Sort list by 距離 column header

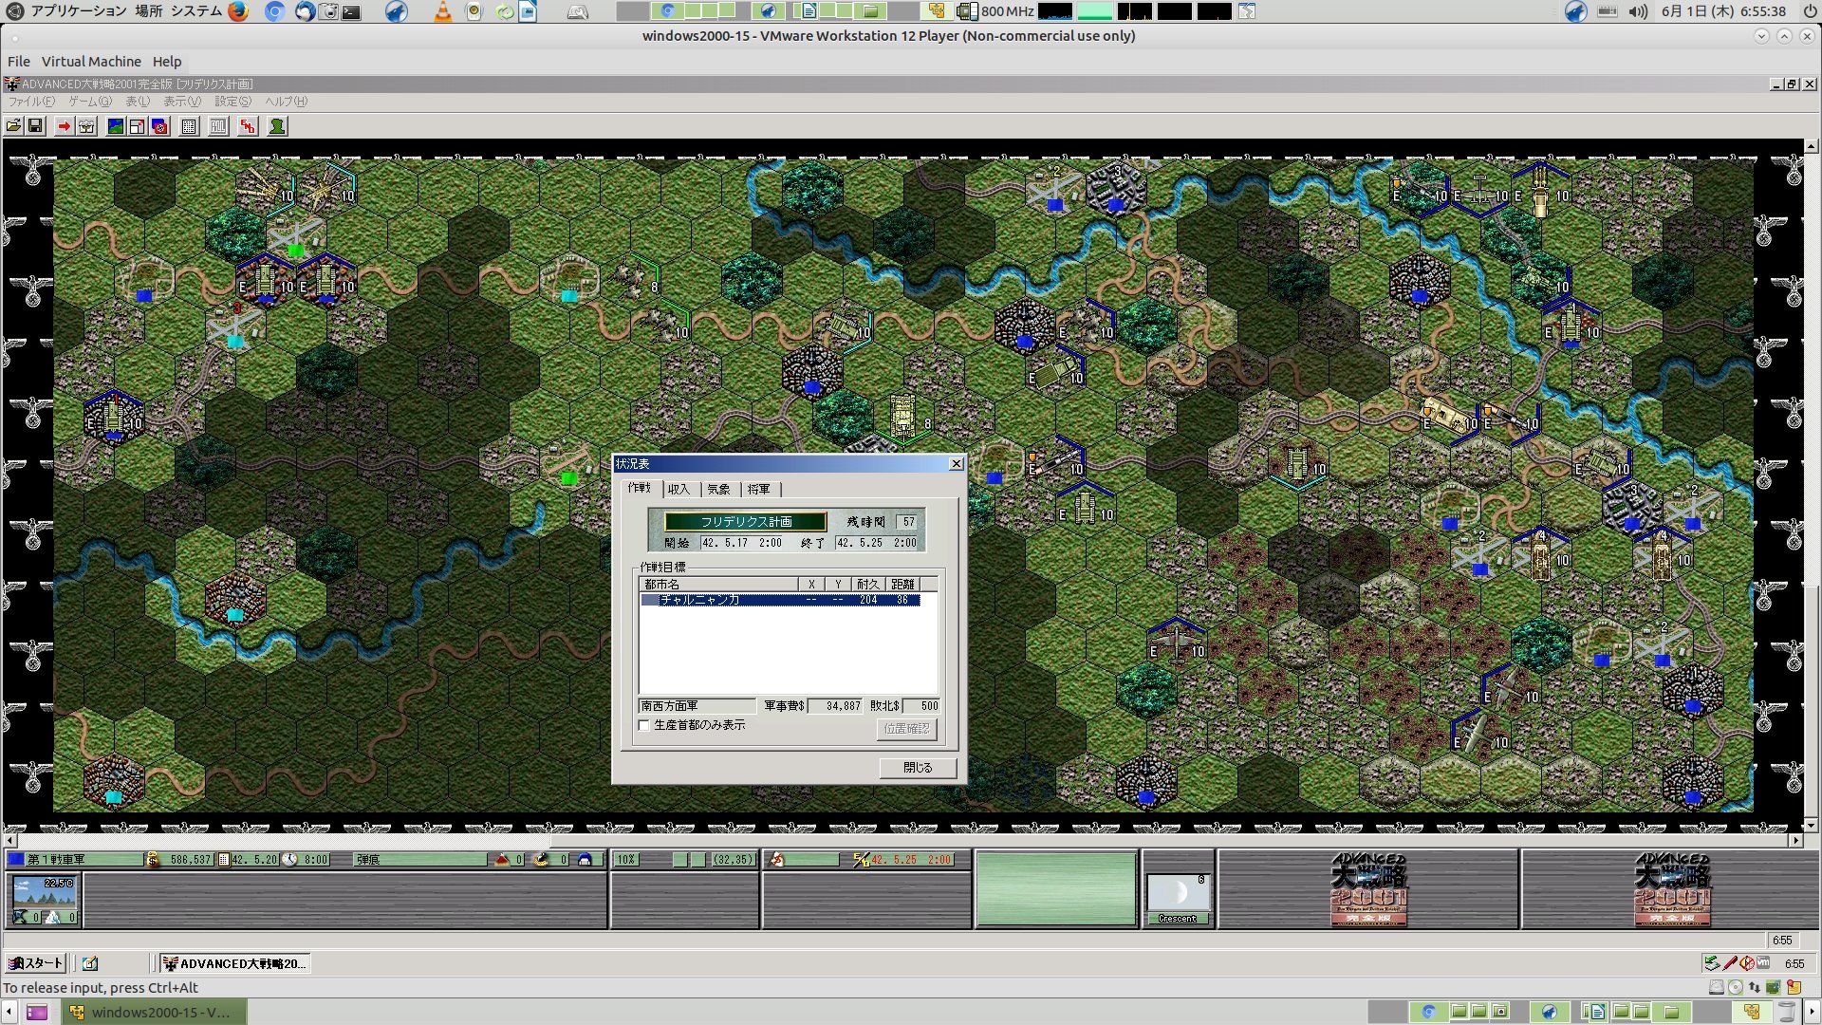(x=902, y=585)
